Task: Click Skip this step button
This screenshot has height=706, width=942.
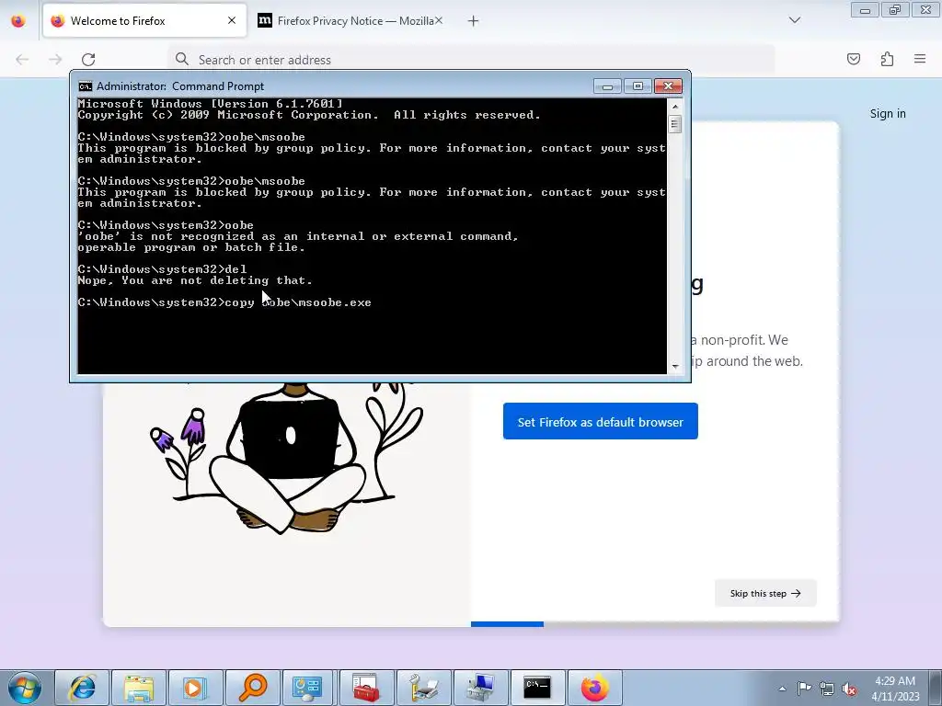Action: click(765, 593)
